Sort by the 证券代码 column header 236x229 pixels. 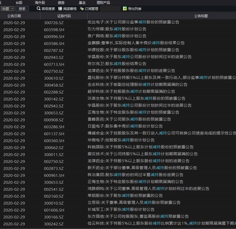pyautogui.click(x=64, y=16)
